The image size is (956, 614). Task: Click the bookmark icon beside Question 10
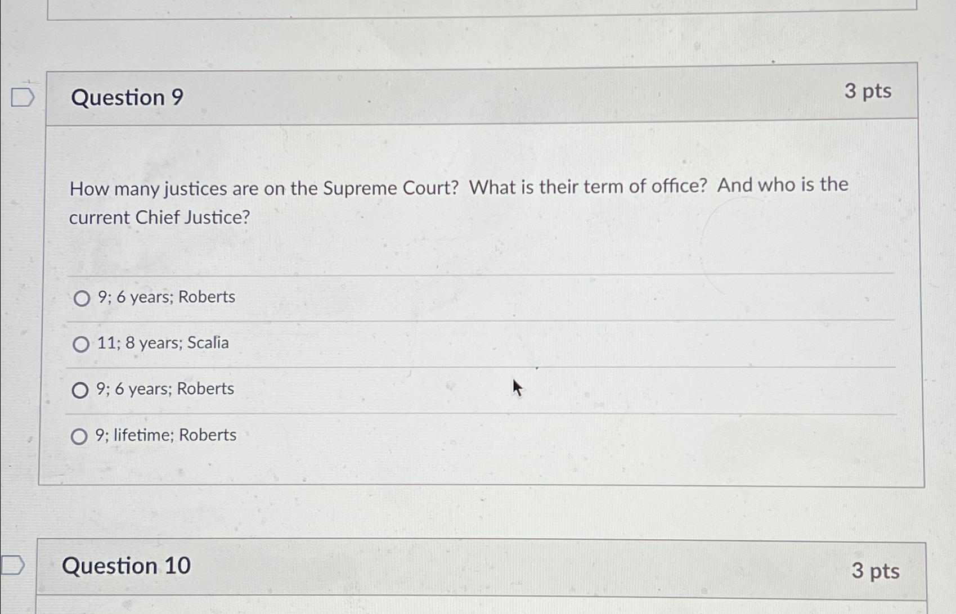14,565
